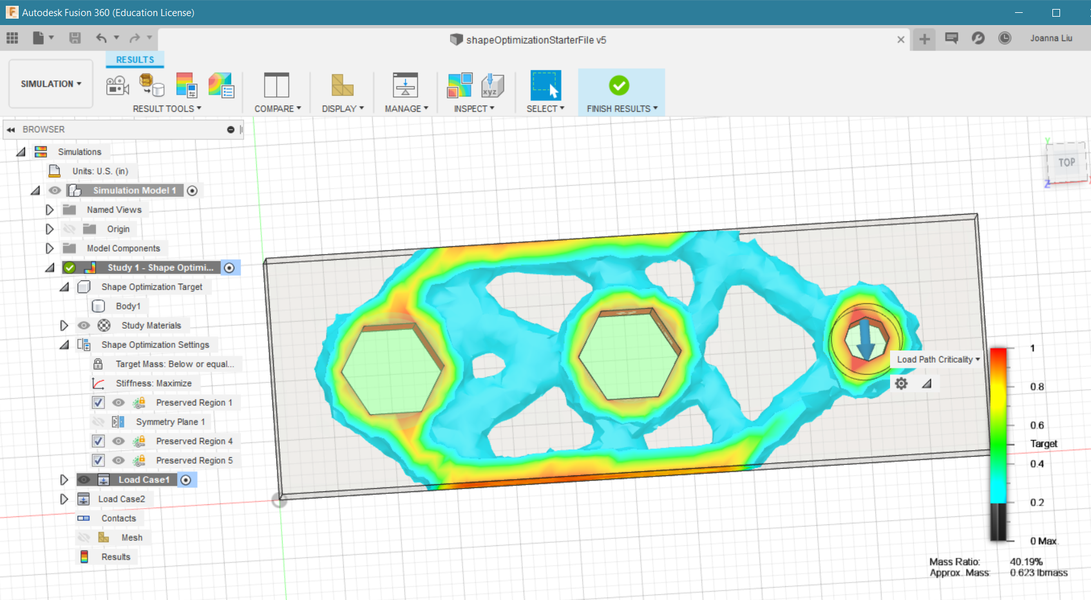Toggle visibility of Simulation Model 1
The width and height of the screenshot is (1091, 600).
point(55,190)
